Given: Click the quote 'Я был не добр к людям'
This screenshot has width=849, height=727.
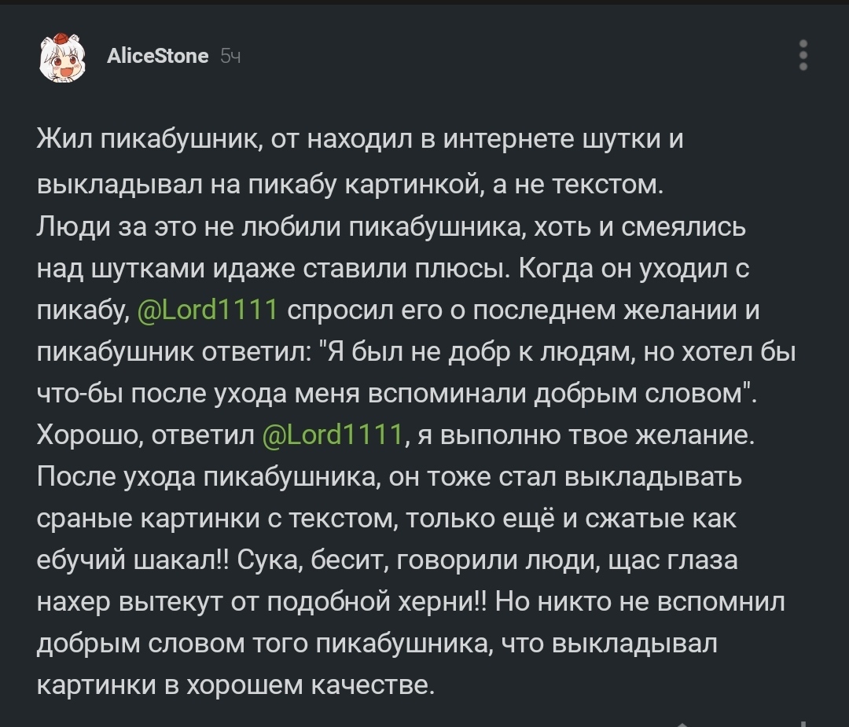Looking at the screenshot, I should [481, 352].
